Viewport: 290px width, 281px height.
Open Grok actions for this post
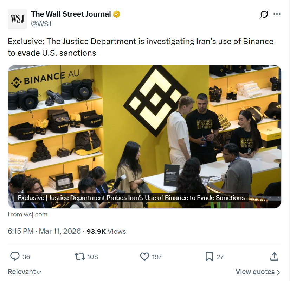tap(263, 14)
